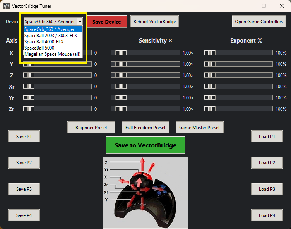
Task: Collapse the Device dropdown arrow
Action: (80, 22)
